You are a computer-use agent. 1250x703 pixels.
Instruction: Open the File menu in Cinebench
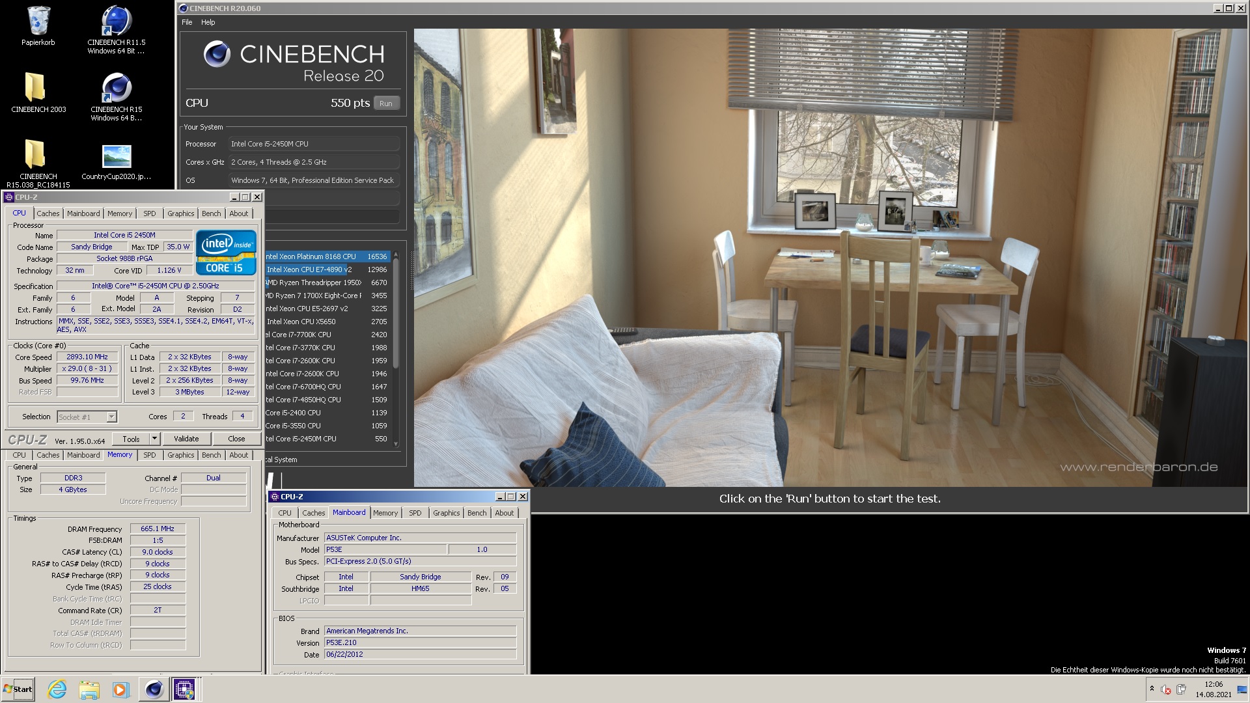click(187, 22)
